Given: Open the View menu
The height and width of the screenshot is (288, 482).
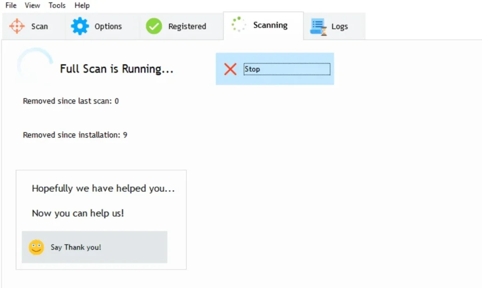Looking at the screenshot, I should point(32,6).
